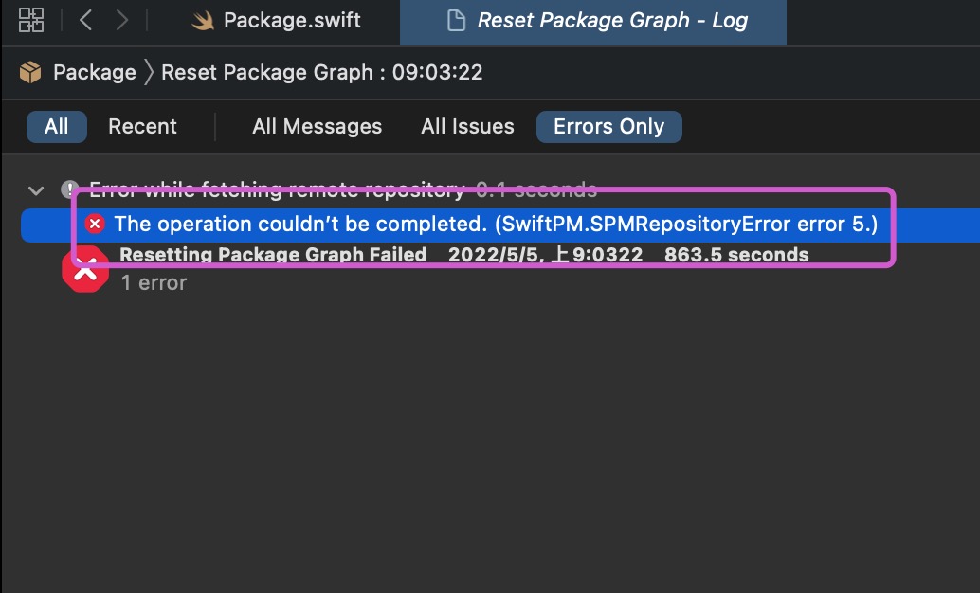Select the SPMRepositoryError error 5 message row
The height and width of the screenshot is (593, 980).
point(500,225)
